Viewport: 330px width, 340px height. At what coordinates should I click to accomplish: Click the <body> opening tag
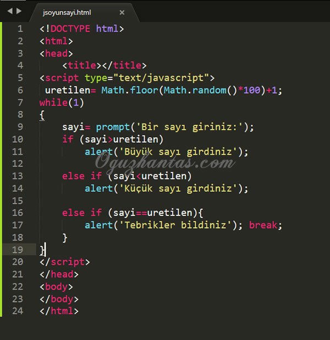[x=56, y=287]
